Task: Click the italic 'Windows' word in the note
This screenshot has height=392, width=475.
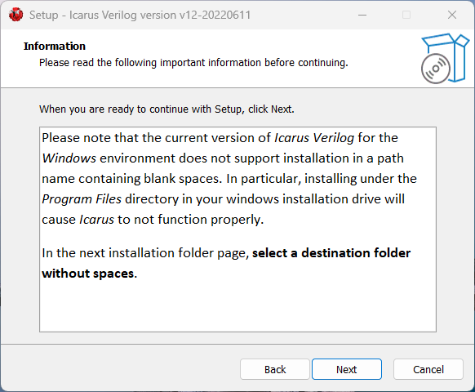Action: coord(69,158)
